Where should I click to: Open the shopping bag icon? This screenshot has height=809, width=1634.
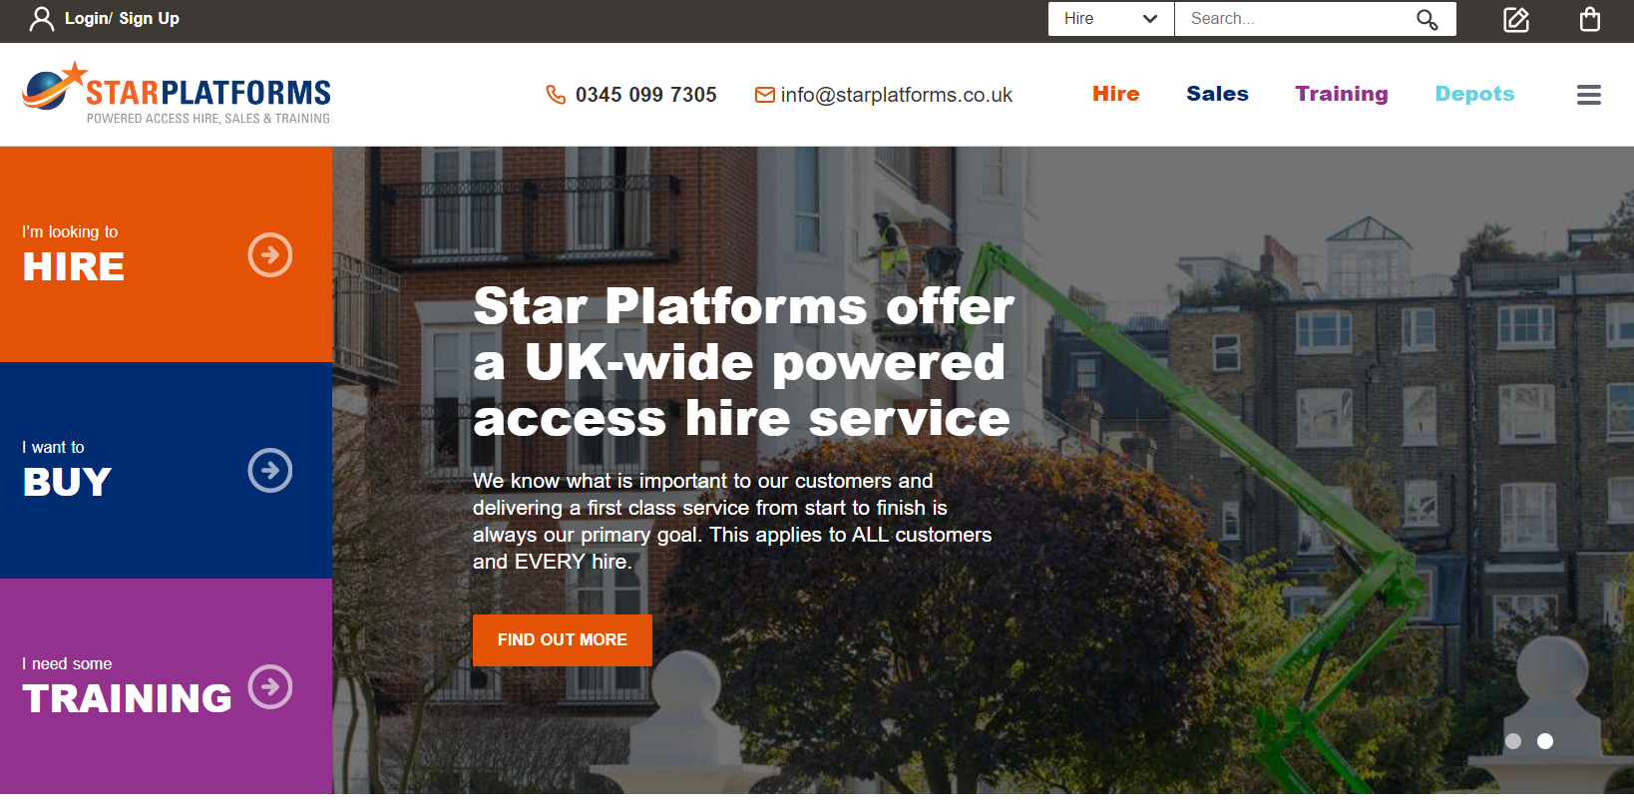click(x=1590, y=19)
